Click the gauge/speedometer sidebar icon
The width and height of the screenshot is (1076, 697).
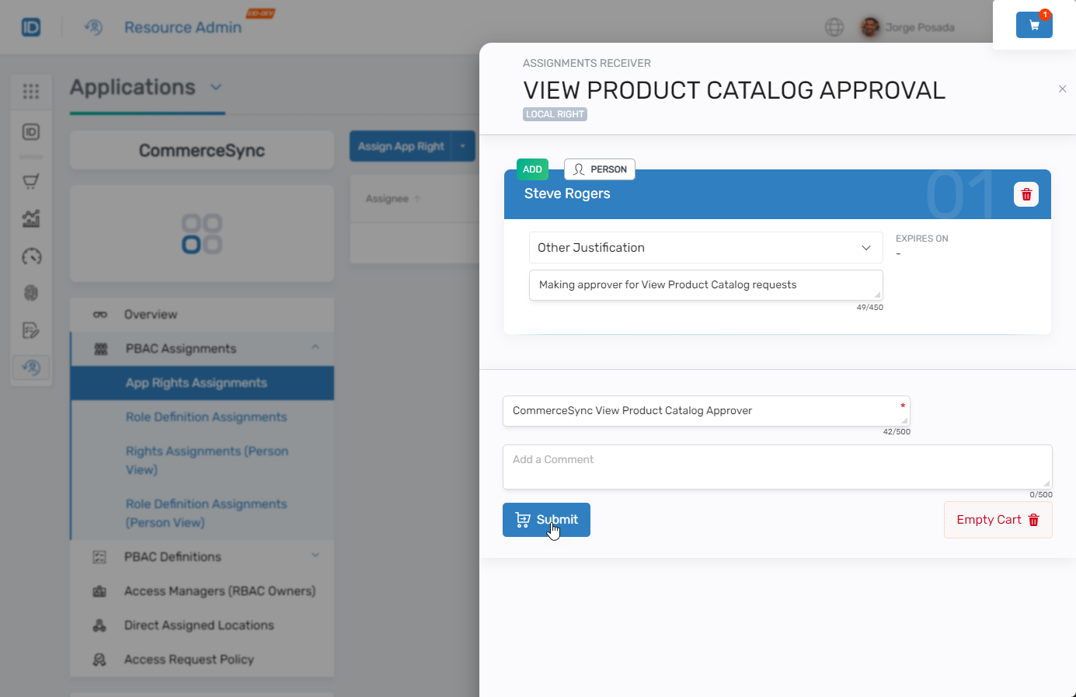(31, 256)
